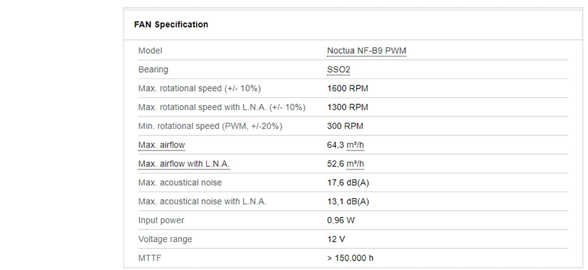Click the m³/h unit beside 64,3
This screenshot has width=588, height=270.
pos(355,145)
